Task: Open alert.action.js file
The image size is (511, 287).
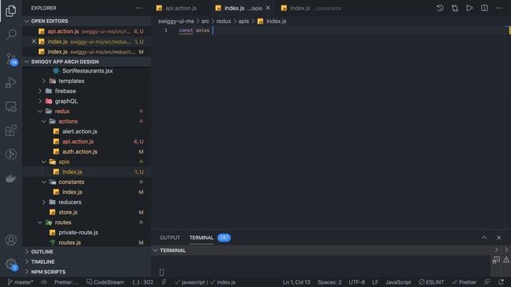Action: [x=86, y=132]
